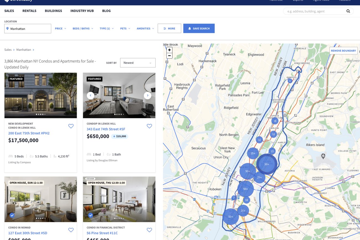The height and width of the screenshot is (240, 360).
Task: Open the 200 East 75th Street featured photo
Action: point(41,96)
